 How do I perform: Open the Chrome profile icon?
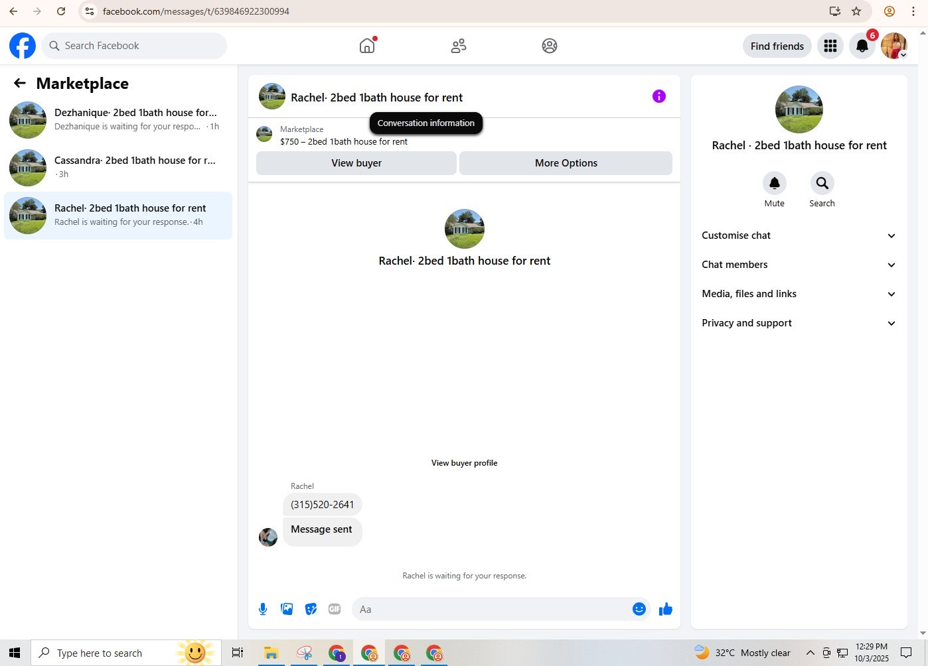(x=889, y=11)
